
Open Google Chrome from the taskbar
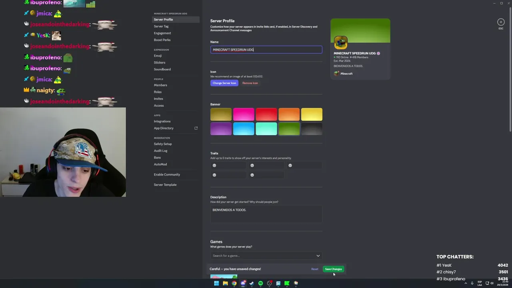pos(234,283)
